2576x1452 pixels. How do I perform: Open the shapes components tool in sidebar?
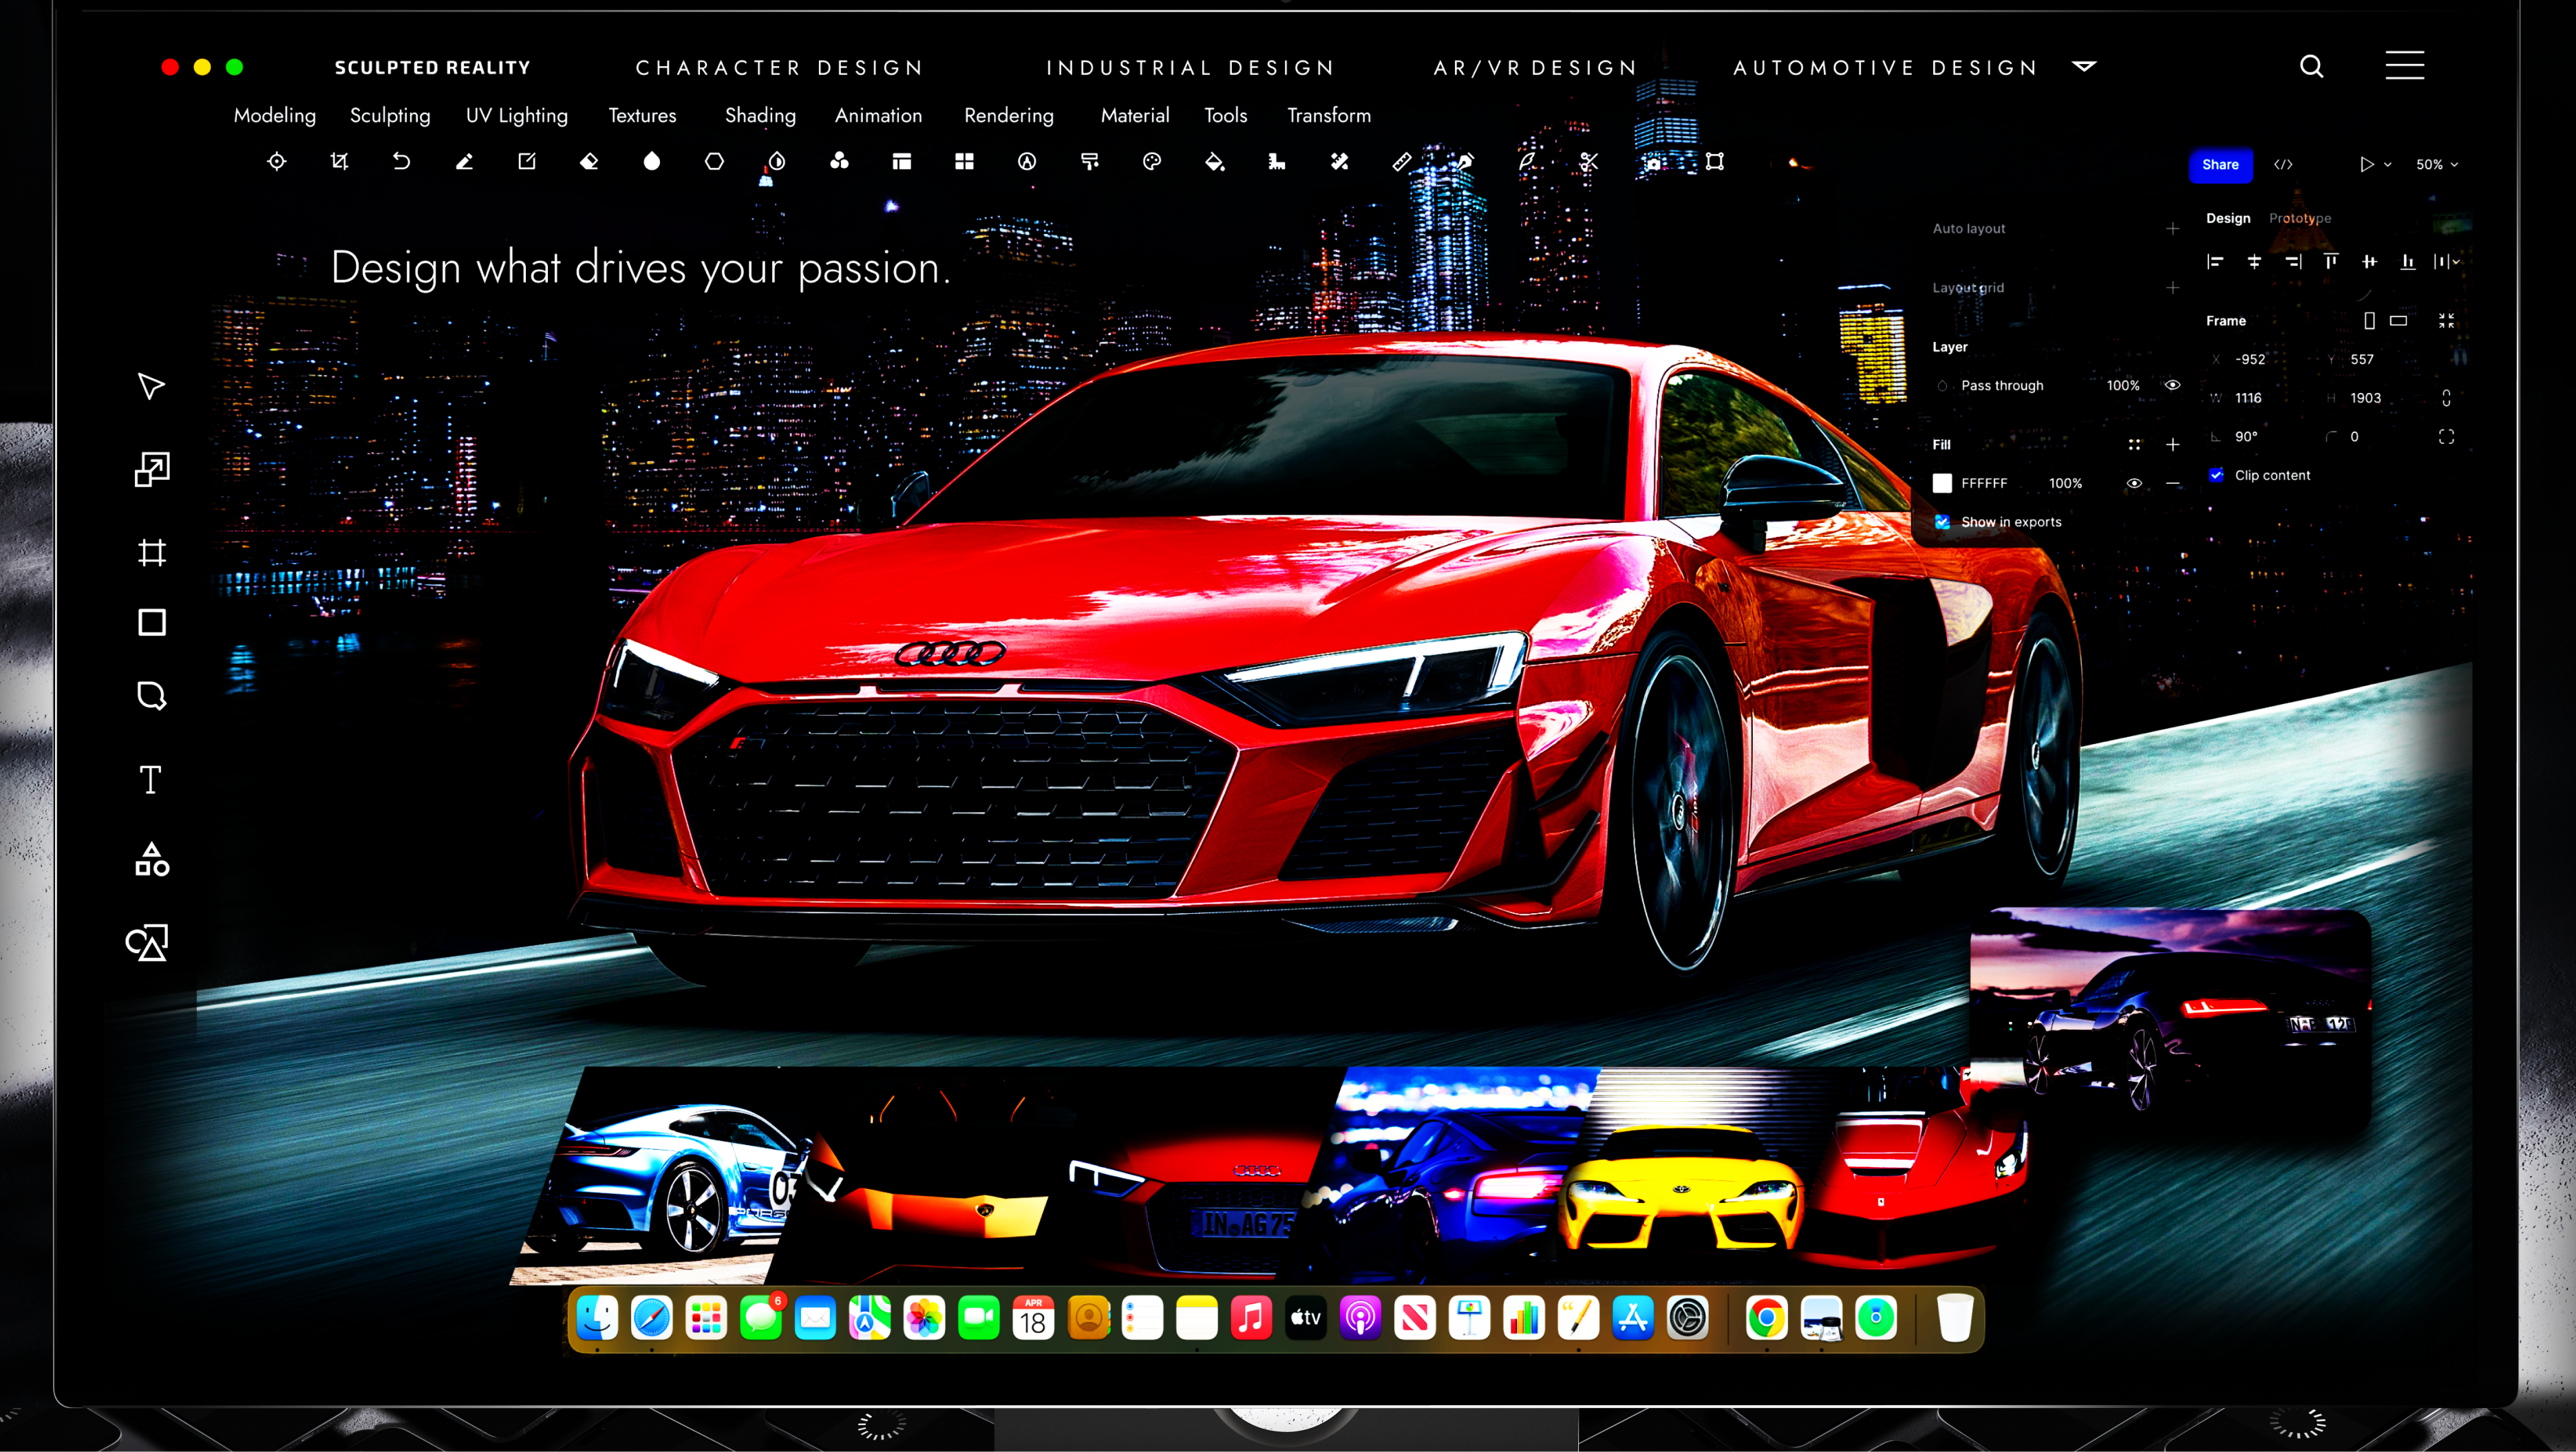[152, 859]
